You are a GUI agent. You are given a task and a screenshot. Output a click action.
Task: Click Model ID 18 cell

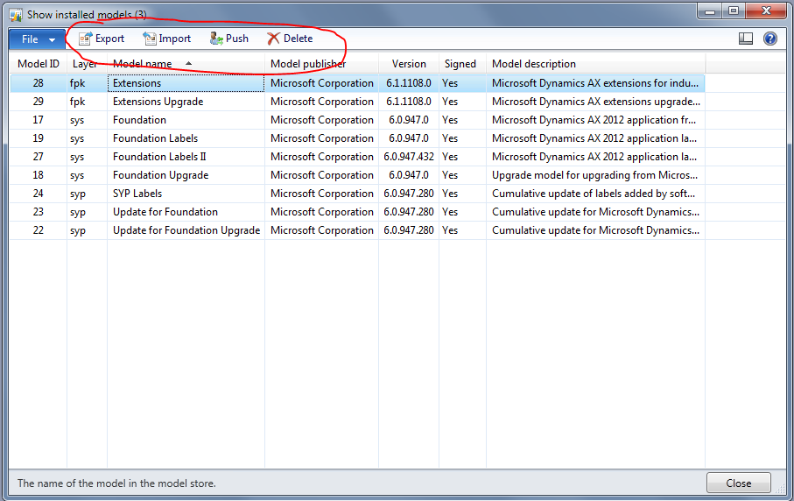tap(38, 175)
